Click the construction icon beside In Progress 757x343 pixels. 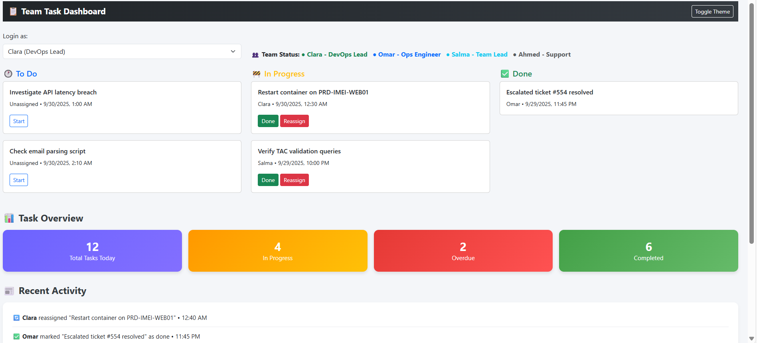256,74
